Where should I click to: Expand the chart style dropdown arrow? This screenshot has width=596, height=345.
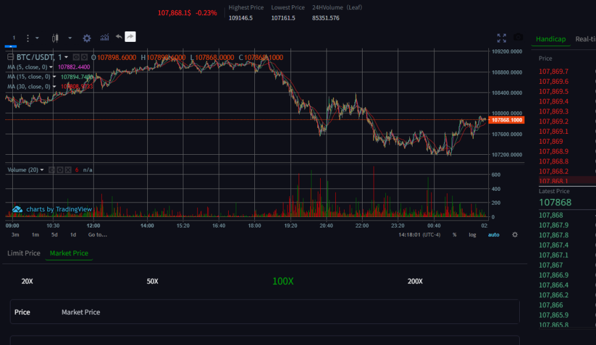tap(70, 38)
